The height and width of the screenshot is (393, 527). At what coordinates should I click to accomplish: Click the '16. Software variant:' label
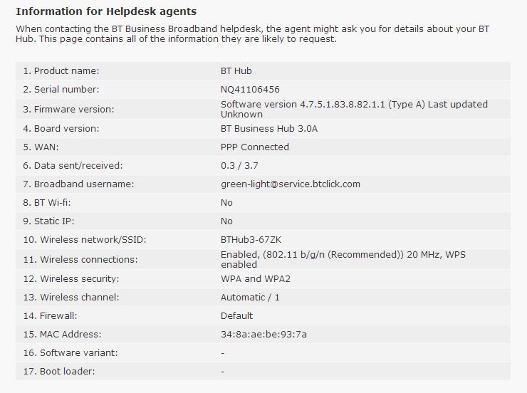(71, 352)
